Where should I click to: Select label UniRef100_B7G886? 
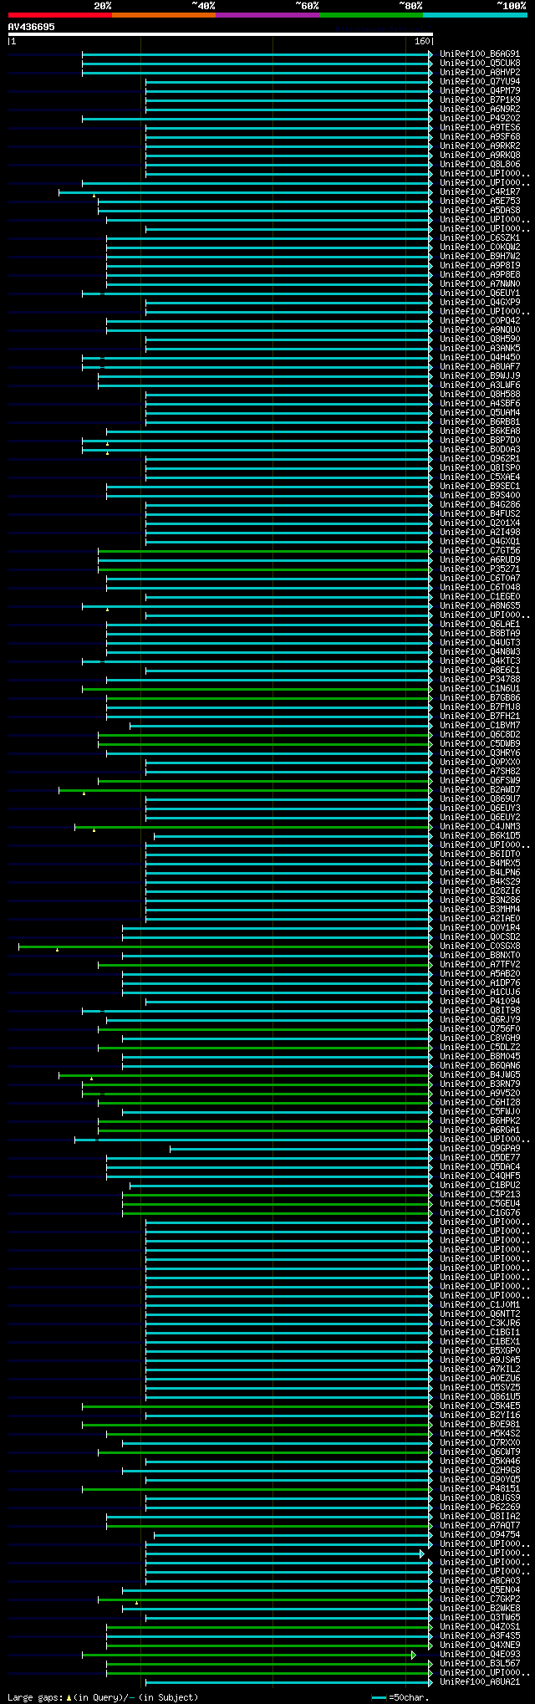[480, 698]
